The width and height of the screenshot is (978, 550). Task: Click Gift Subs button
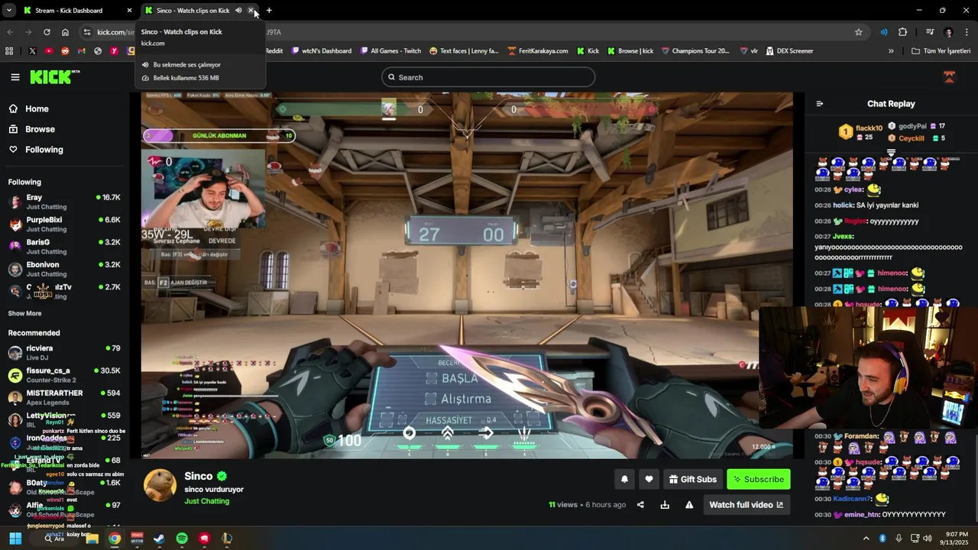[693, 479]
